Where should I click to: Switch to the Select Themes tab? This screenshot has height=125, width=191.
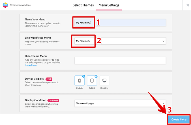pyautogui.click(x=83, y=5)
